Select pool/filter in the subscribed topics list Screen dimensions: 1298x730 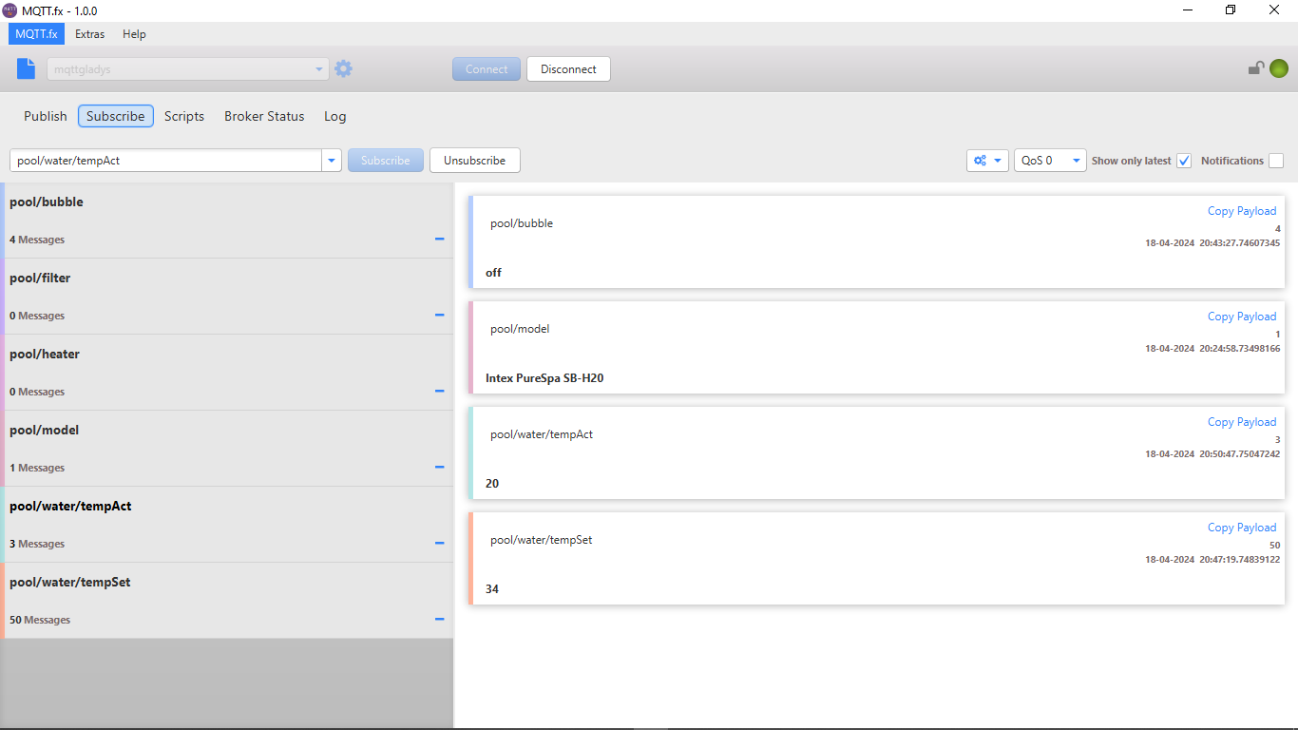(226, 297)
